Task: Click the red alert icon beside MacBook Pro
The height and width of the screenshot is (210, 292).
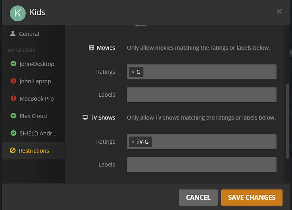Action: [13, 98]
